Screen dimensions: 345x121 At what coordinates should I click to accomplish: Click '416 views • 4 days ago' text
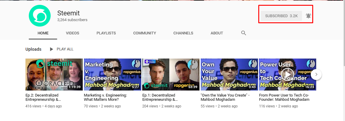(44, 106)
